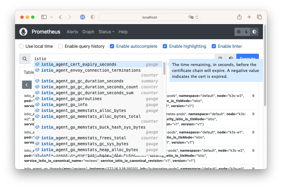Check Enable query history
Screen dimensions: 282x189
60,46
